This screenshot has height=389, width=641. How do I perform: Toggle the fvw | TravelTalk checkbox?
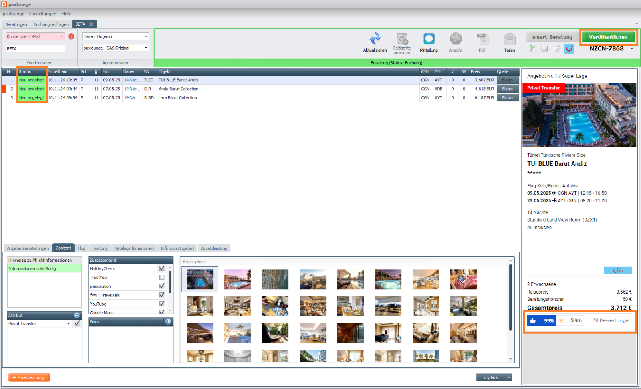(x=162, y=295)
